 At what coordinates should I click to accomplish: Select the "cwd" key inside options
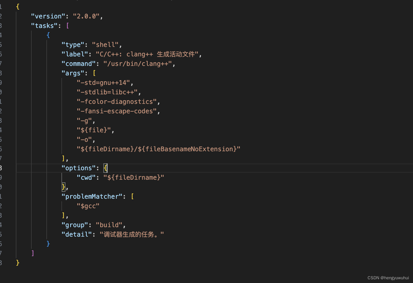pyautogui.click(x=87, y=177)
